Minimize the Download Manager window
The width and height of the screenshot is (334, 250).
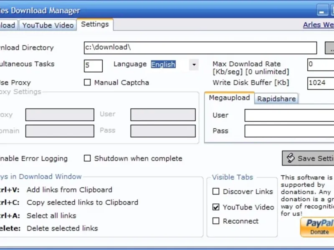[x=322, y=10]
